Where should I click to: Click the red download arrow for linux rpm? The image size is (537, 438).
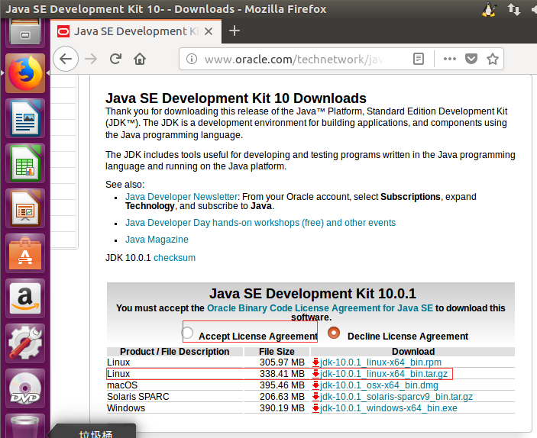pyautogui.click(x=315, y=362)
